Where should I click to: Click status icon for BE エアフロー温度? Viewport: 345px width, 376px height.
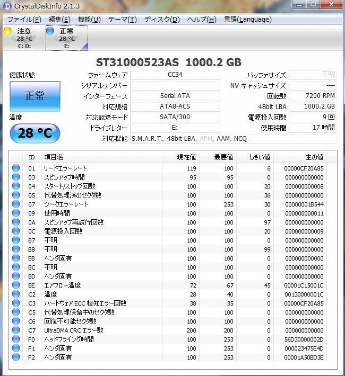[16, 285]
